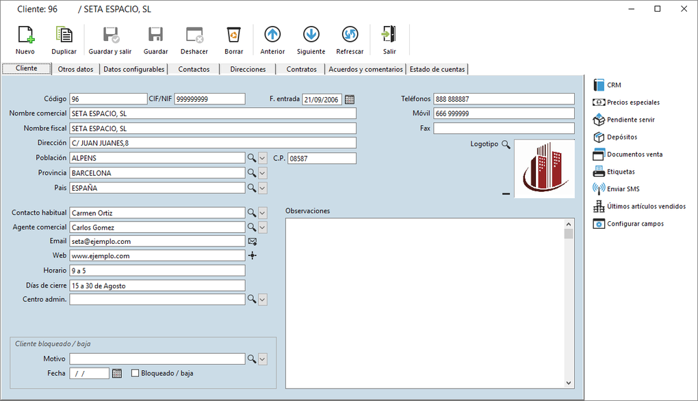698x401 pixels.
Task: Switch to the Otros datos tab
Action: tap(75, 69)
